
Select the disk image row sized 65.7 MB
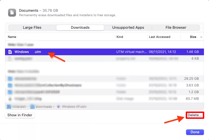105,99
